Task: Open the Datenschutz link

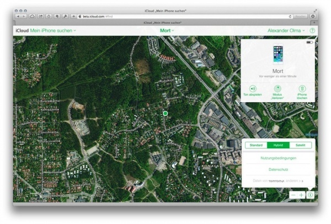Action: pos(278,169)
